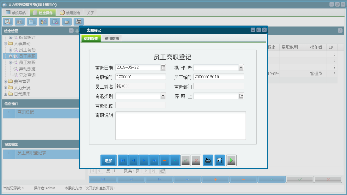Image resolution: width=347 pixels, height=195 pixels.
Task: Confirm changes with the green checkmark icon
Action: coord(186,160)
